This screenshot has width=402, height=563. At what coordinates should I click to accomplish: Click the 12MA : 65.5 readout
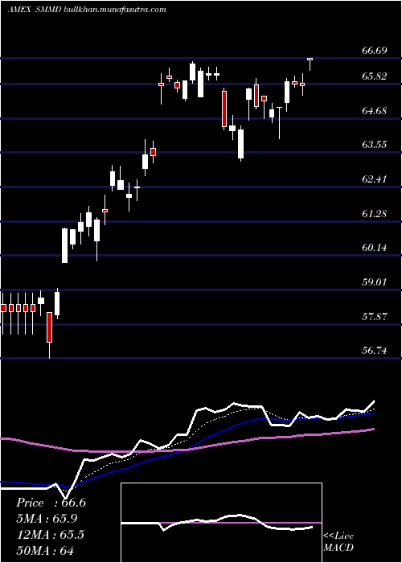tap(50, 535)
